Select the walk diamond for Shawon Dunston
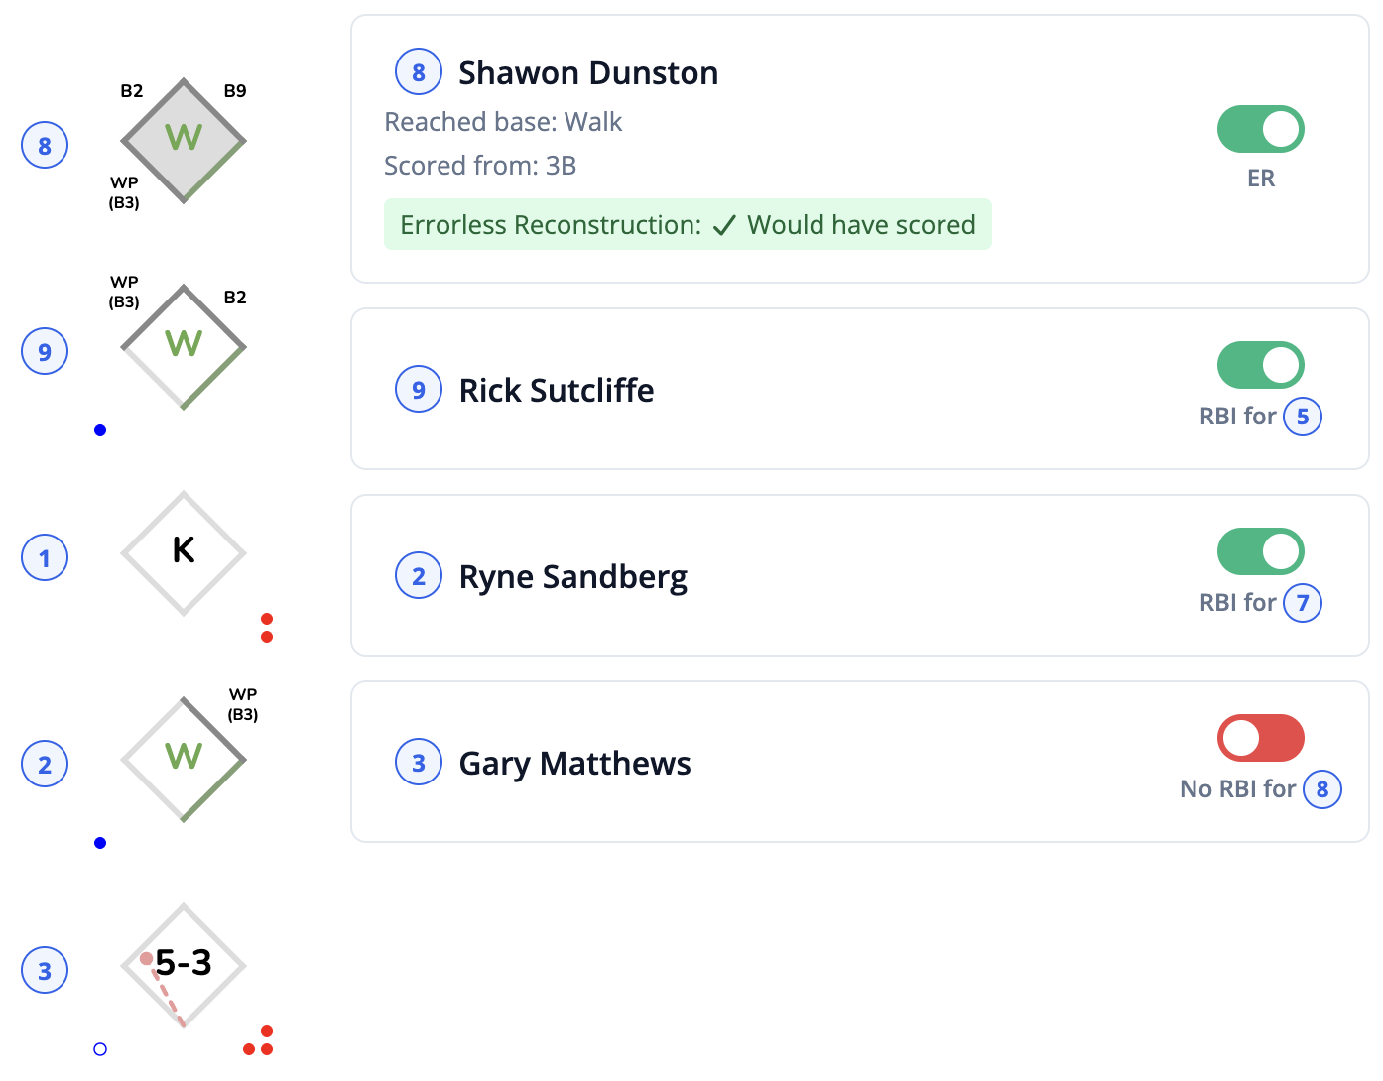Screen dimensions: 1383x1081 tap(184, 142)
